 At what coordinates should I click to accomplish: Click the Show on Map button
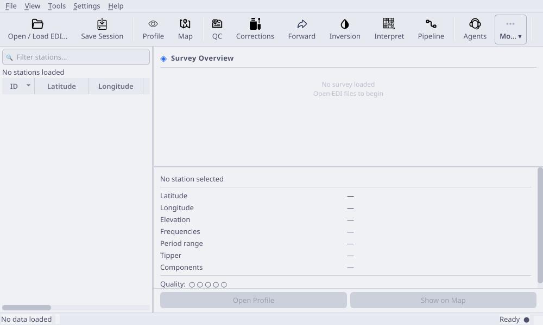pos(443,300)
